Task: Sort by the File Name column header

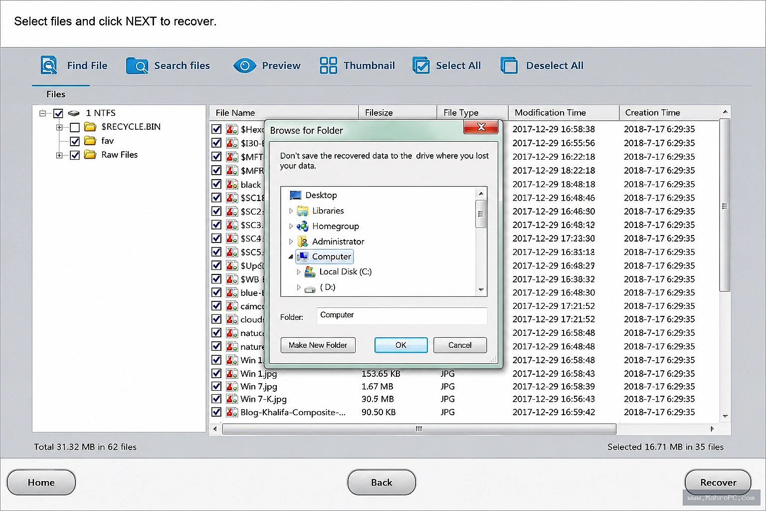Action: tap(283, 113)
